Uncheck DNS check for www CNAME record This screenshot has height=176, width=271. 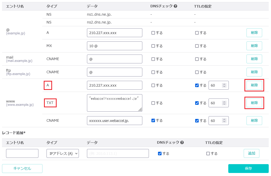[153, 120]
